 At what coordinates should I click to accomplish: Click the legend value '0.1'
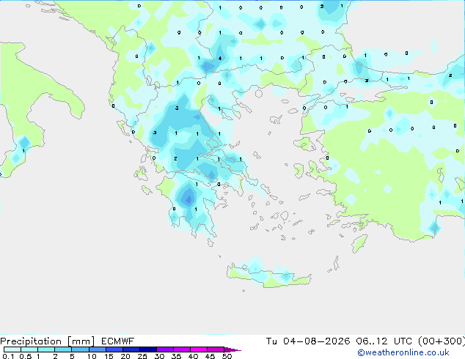click(x=8, y=356)
